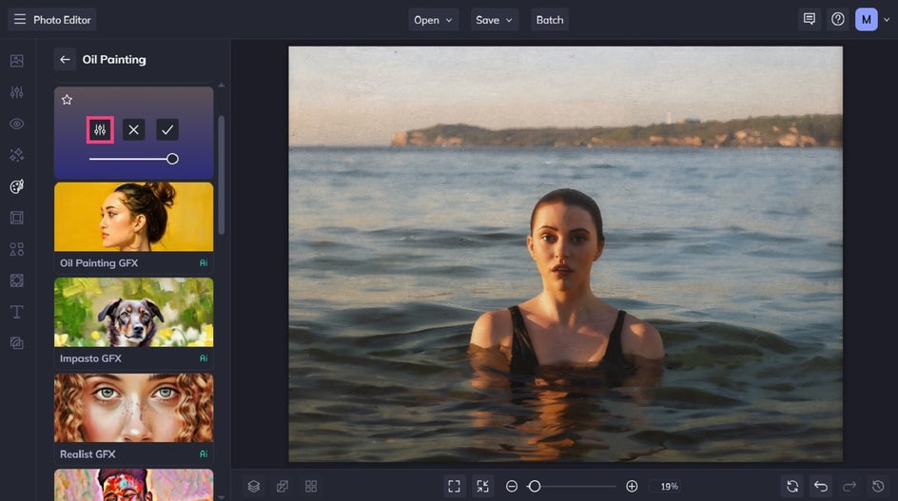Click the 19% zoom value
898x501 pixels.
pos(669,486)
